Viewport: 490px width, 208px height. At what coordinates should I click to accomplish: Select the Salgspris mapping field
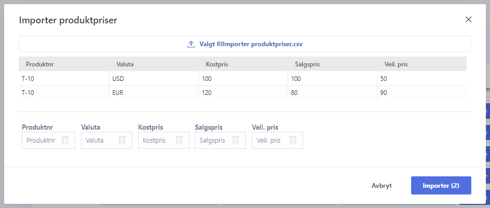point(220,140)
